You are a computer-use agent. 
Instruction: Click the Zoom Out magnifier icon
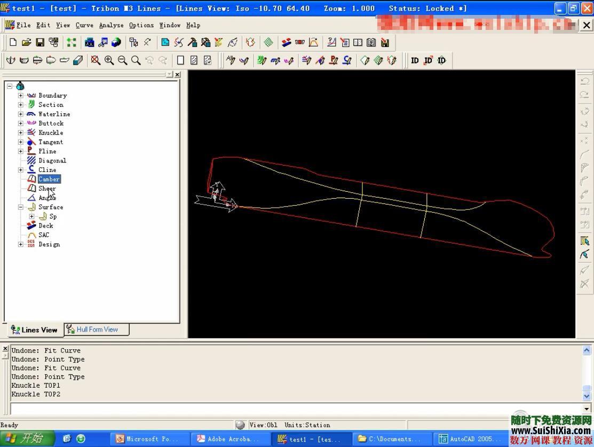(122, 60)
